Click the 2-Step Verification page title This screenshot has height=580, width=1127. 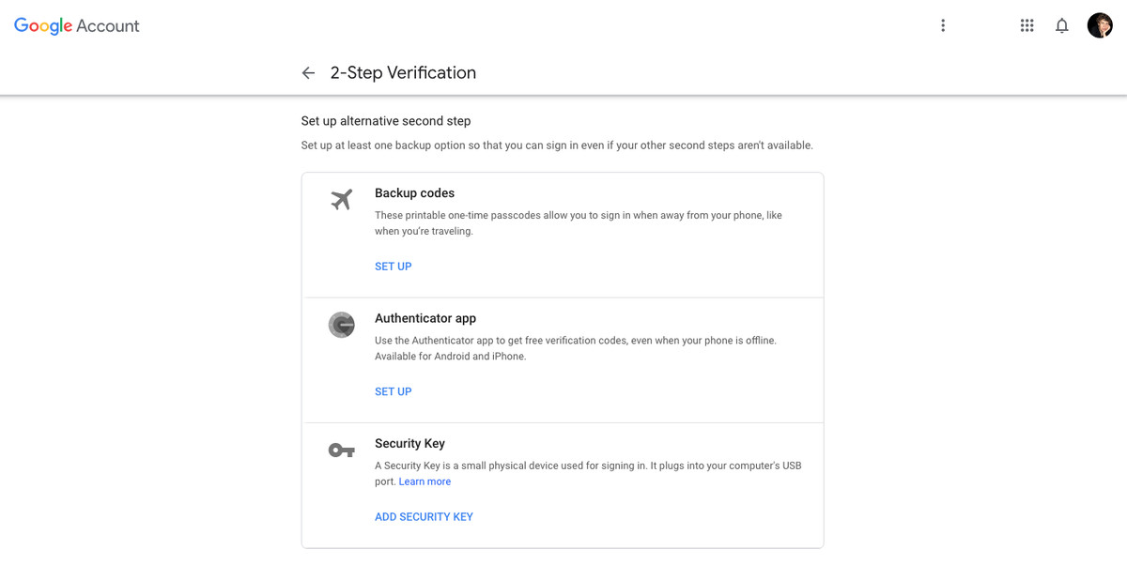[x=403, y=73]
